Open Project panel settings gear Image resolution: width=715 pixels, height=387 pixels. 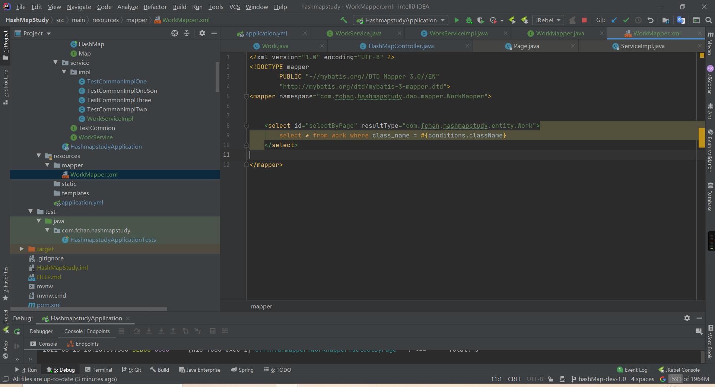coord(202,33)
